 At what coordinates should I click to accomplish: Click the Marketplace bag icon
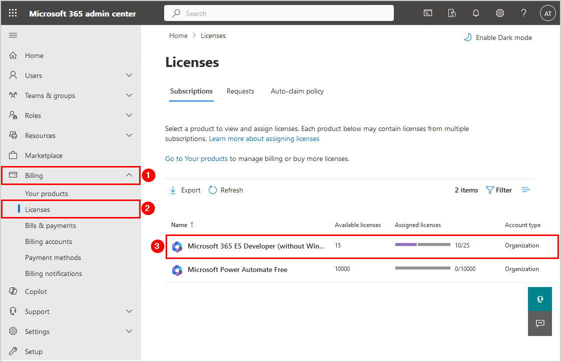tap(13, 155)
